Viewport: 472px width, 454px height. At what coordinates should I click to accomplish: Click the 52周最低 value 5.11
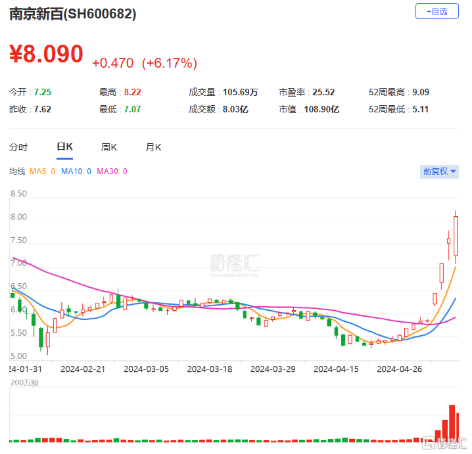[x=420, y=109]
